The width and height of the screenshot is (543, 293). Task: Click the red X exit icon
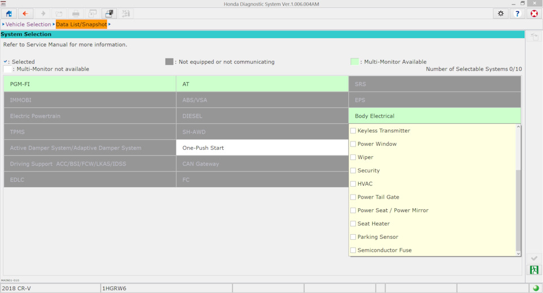point(535,14)
